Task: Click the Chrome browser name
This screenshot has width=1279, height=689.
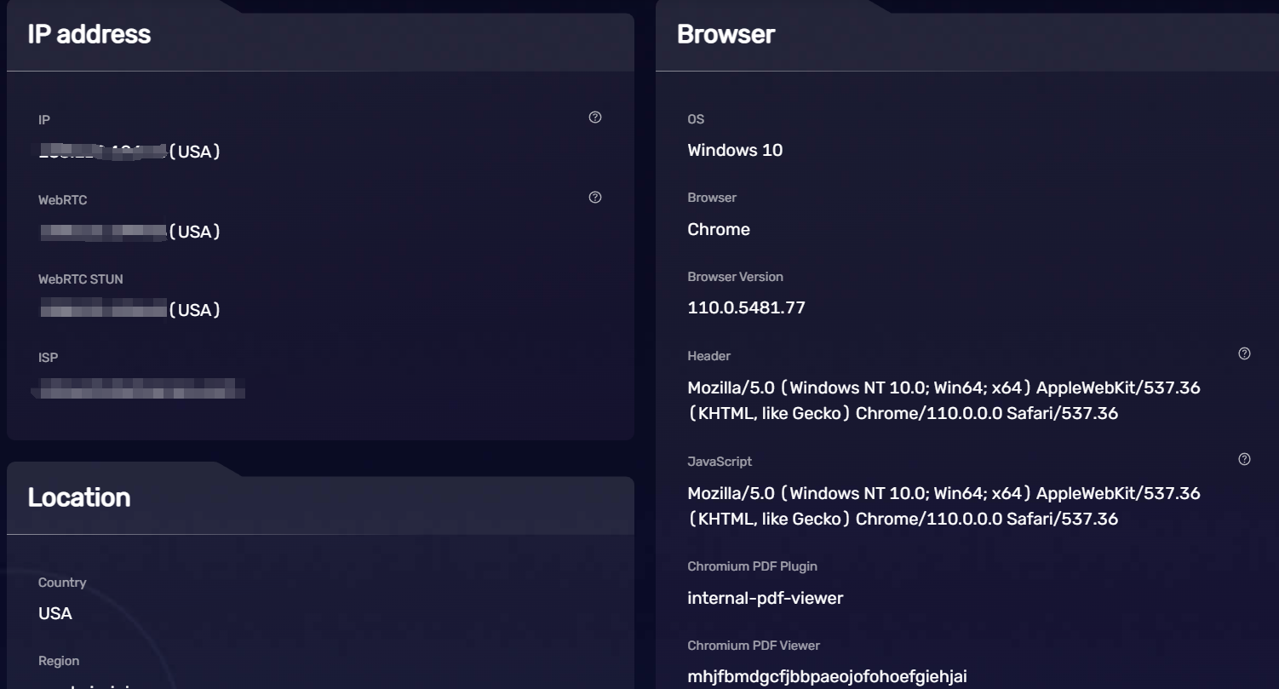Action: click(x=718, y=229)
